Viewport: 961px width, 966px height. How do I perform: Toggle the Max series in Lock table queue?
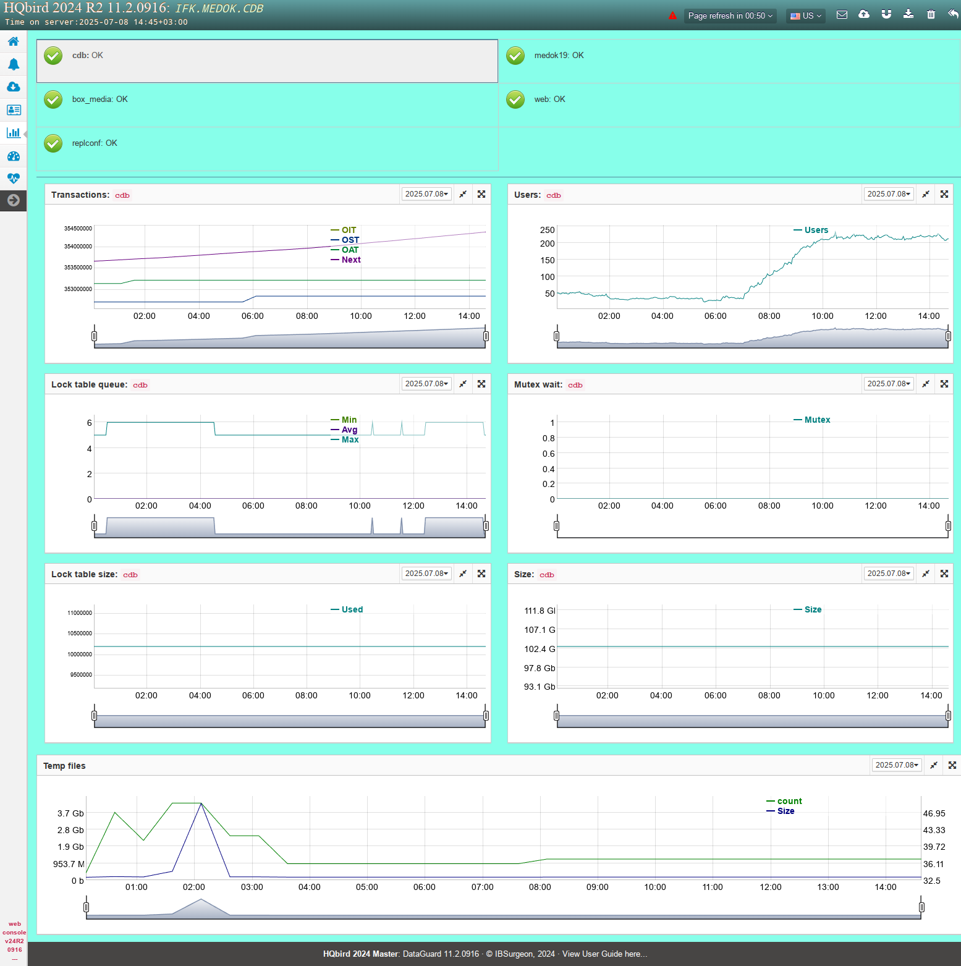(x=350, y=439)
